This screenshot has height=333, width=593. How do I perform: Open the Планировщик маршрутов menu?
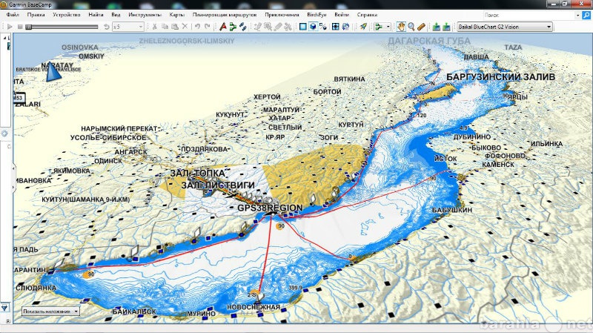[x=225, y=15]
